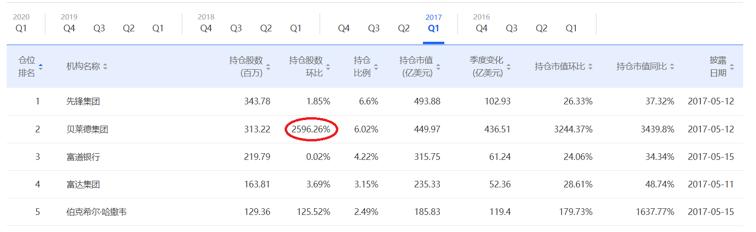Select 2017 Q2 tab
756x232 pixels.
[403, 28]
